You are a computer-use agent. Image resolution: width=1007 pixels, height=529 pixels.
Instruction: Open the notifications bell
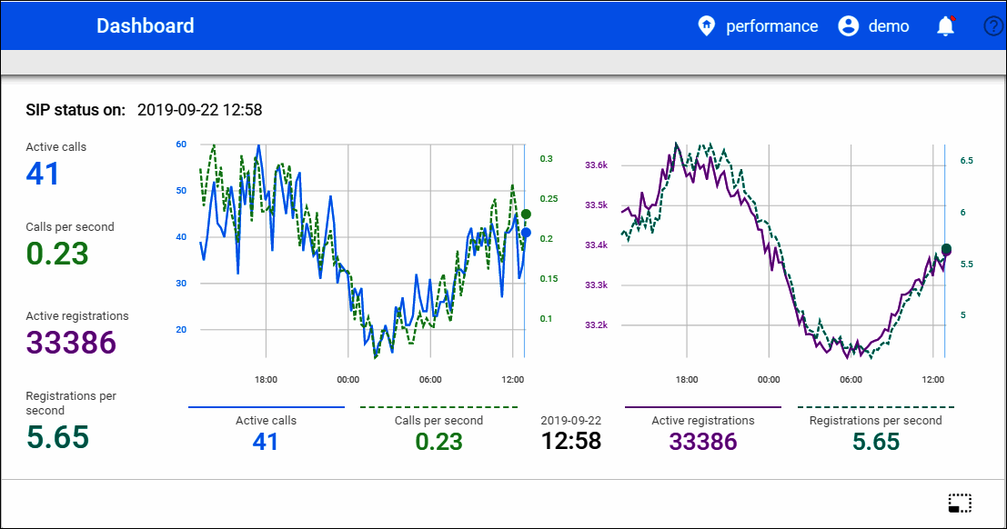tap(946, 26)
